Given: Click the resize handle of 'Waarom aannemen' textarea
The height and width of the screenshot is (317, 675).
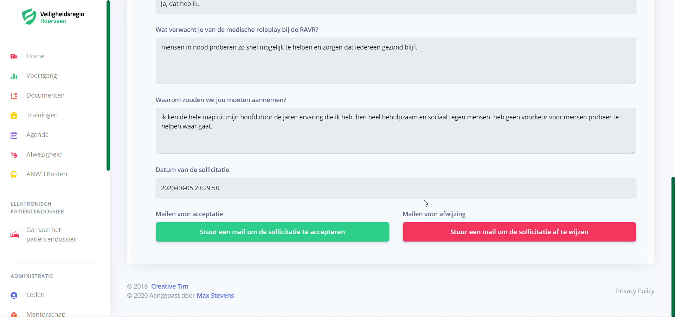Looking at the screenshot, I should click(x=633, y=151).
